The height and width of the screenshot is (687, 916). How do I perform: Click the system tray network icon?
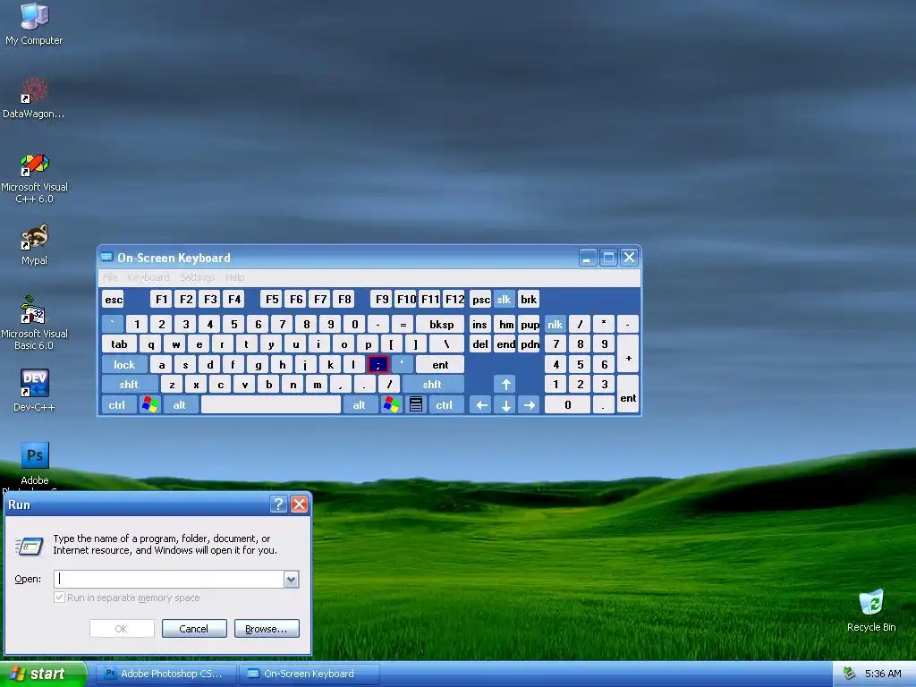[849, 674]
